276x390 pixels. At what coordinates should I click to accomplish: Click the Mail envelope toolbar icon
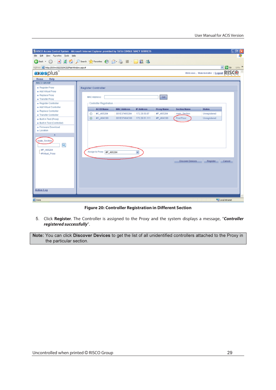(113, 62)
